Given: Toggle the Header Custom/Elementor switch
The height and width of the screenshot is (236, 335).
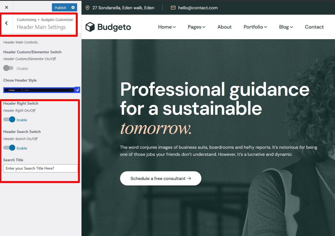Looking at the screenshot, I should 8,68.
